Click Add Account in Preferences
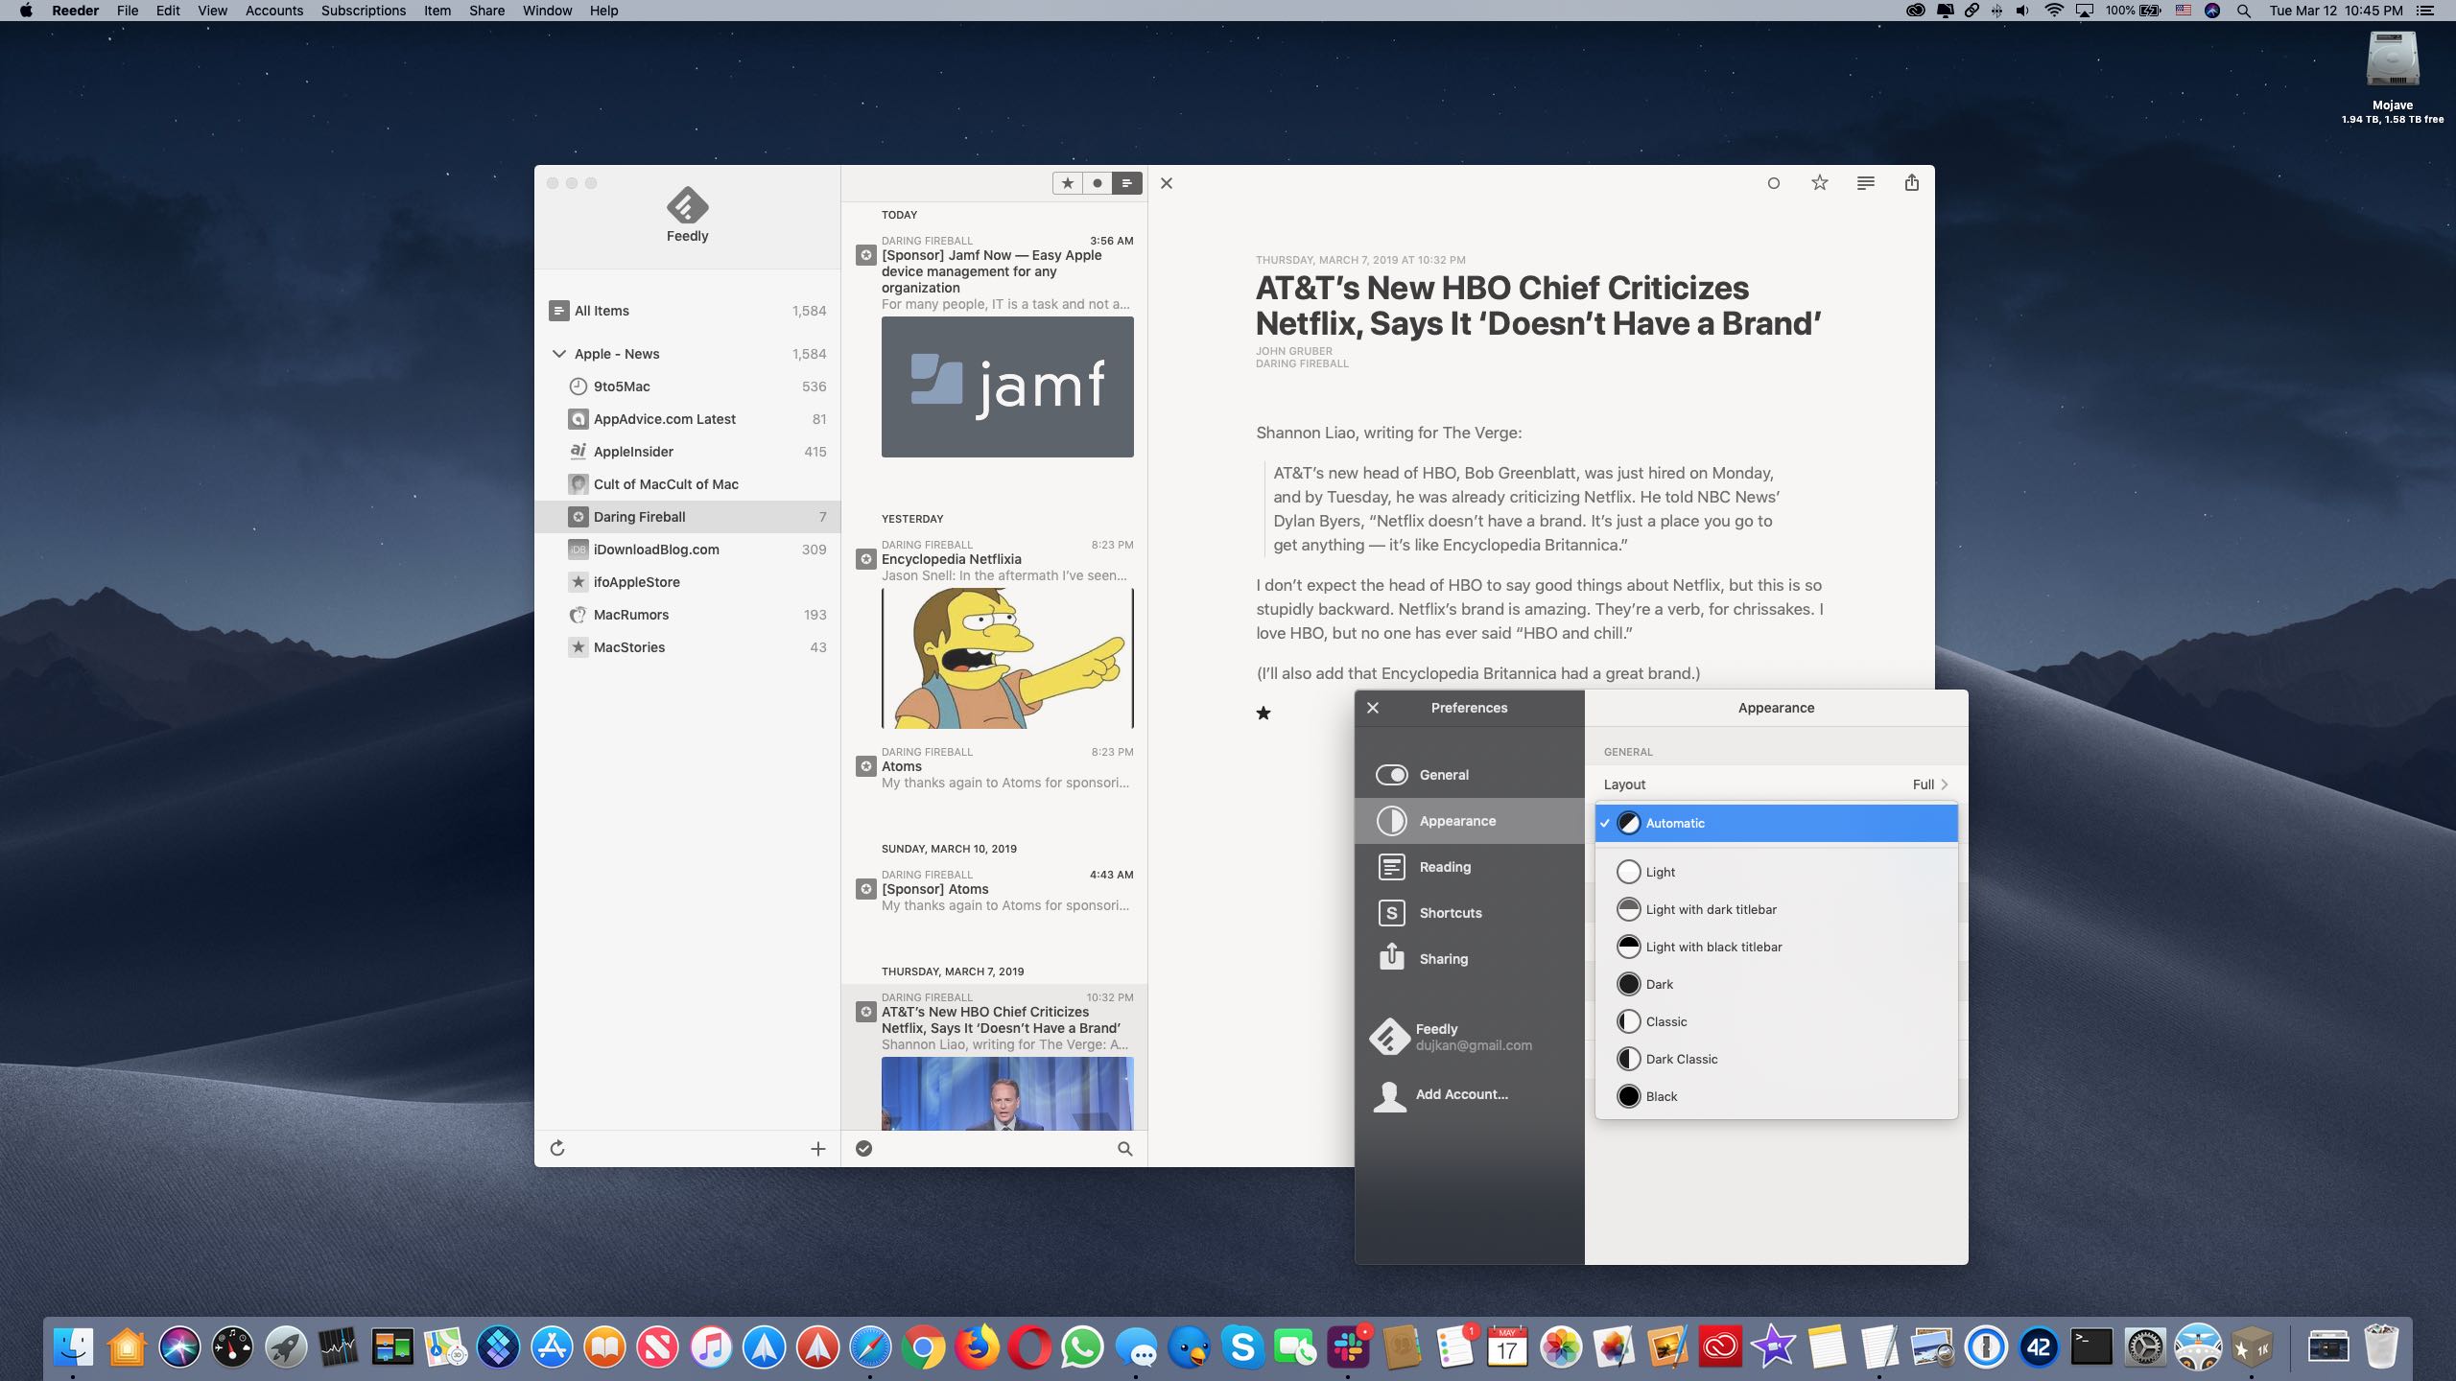Image resolution: width=2456 pixels, height=1381 pixels. (1470, 1094)
